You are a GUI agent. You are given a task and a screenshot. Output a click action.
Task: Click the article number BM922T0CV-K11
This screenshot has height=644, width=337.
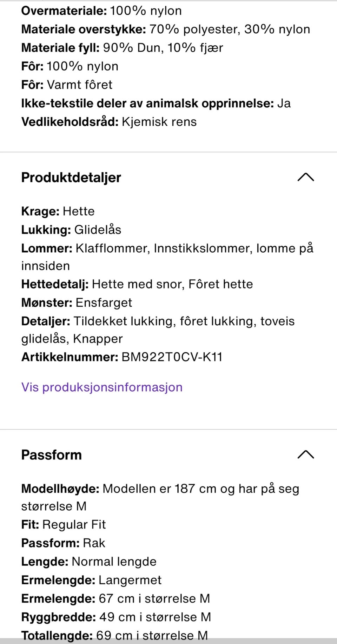(x=172, y=357)
